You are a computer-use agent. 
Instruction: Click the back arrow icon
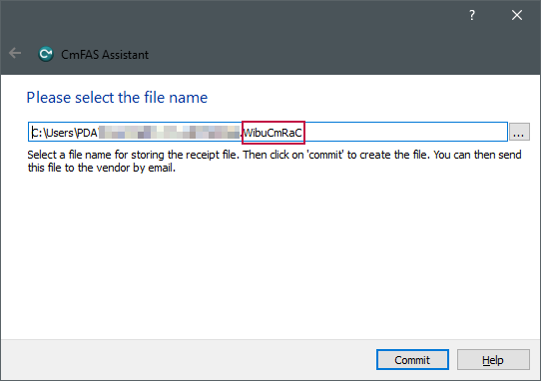pyautogui.click(x=15, y=54)
